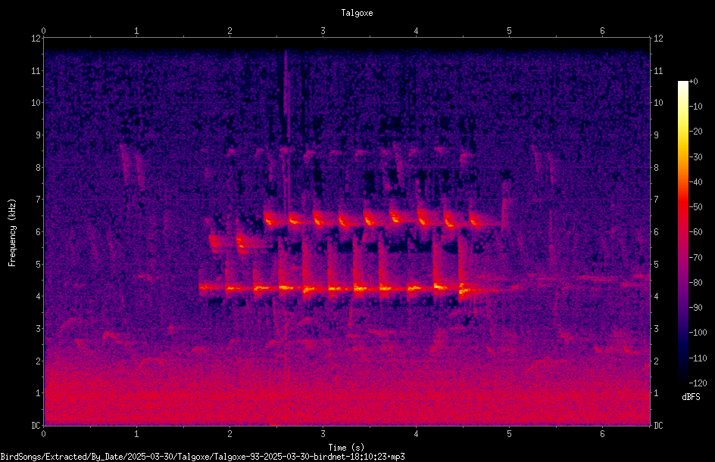
Task: Click the '2' tick on the left frequency axis
Action: click(38, 361)
